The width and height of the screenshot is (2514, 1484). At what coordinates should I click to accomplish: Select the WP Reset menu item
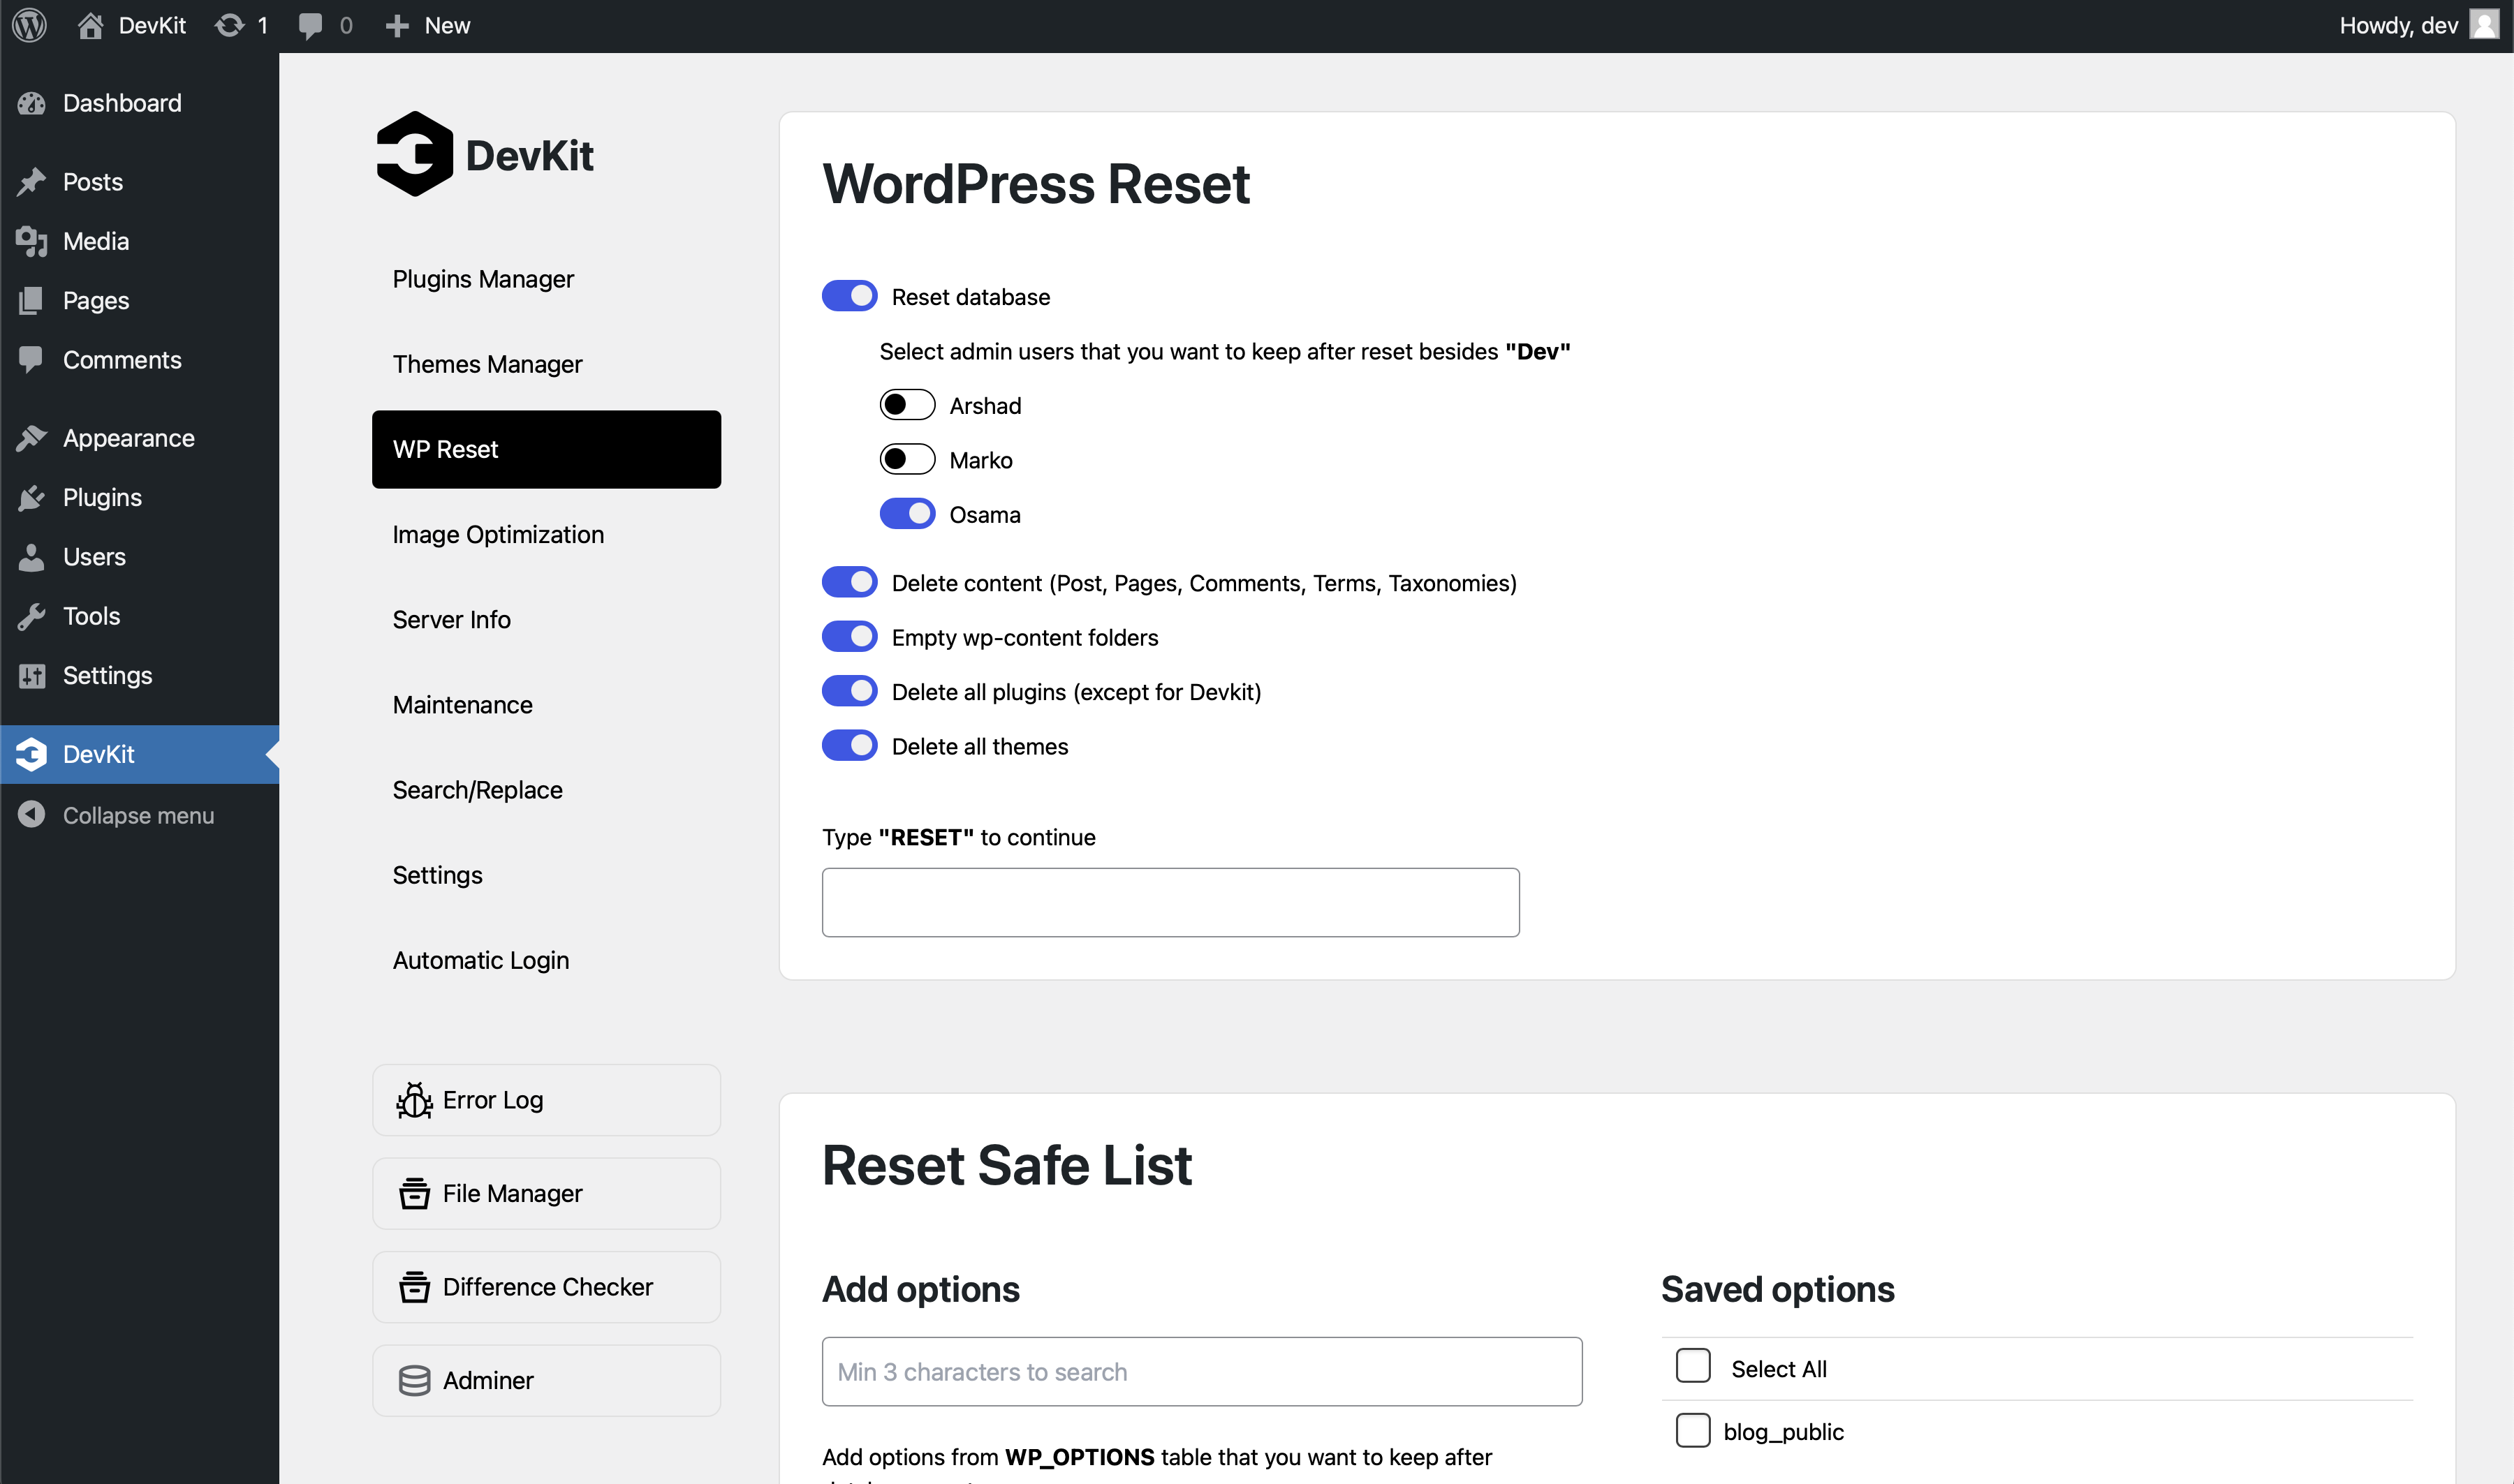click(x=546, y=449)
